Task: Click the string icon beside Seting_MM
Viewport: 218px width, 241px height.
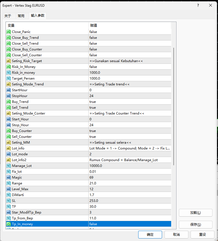Action: 9,143
